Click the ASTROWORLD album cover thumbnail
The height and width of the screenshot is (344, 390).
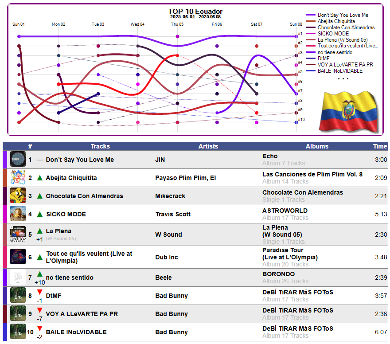pyautogui.click(x=18, y=214)
